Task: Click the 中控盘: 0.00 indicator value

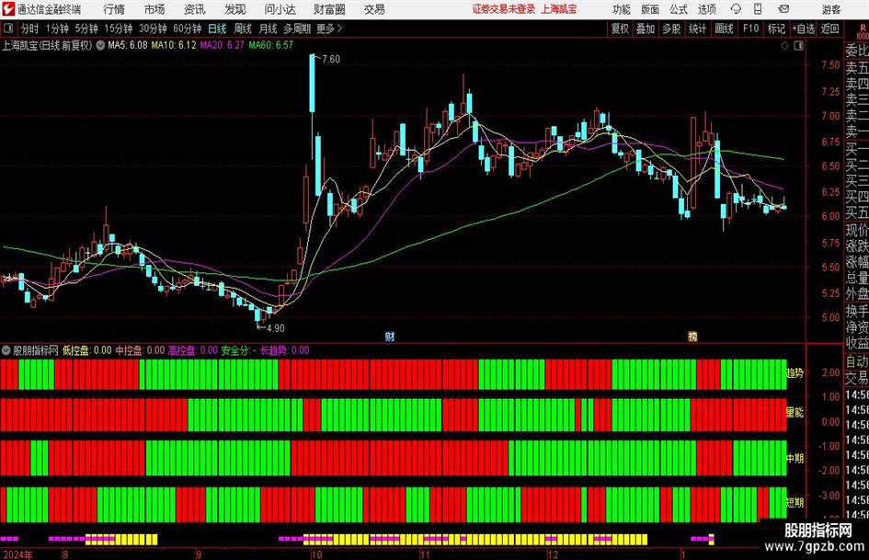Action: (x=140, y=350)
